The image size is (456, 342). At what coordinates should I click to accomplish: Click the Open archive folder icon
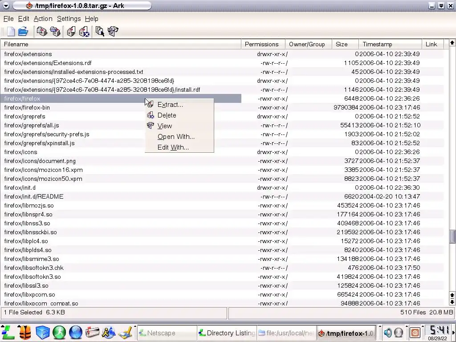[23, 31]
